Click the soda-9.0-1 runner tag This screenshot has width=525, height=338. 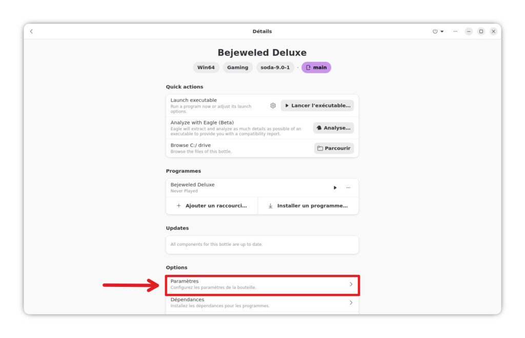(275, 68)
